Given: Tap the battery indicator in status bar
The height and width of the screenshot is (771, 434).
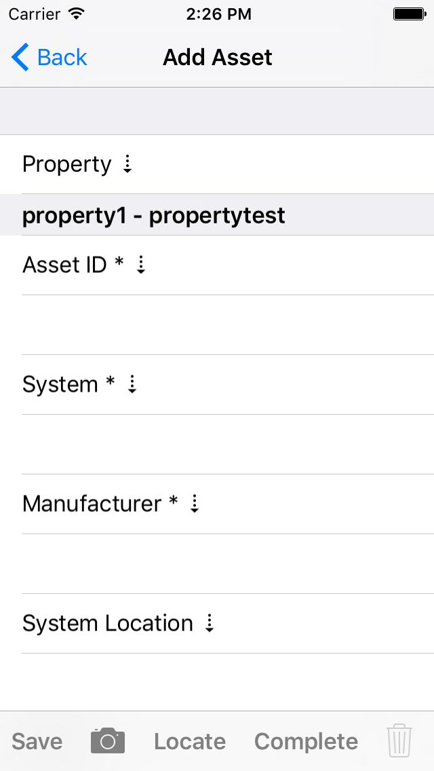Looking at the screenshot, I should click(x=409, y=14).
